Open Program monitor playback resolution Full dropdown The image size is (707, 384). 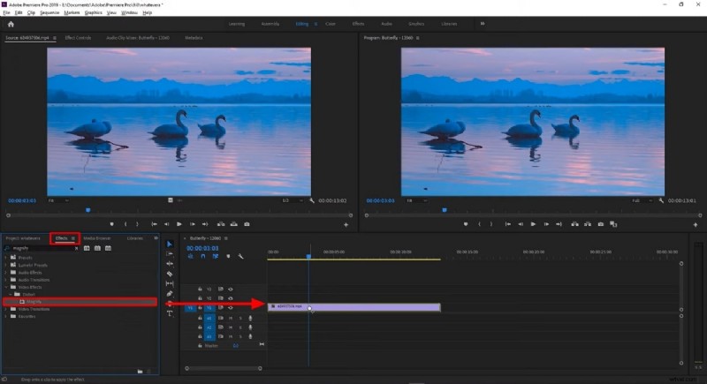(x=642, y=200)
